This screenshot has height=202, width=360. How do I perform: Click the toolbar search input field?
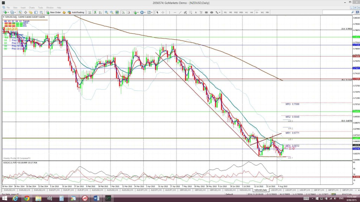tap(336, 12)
